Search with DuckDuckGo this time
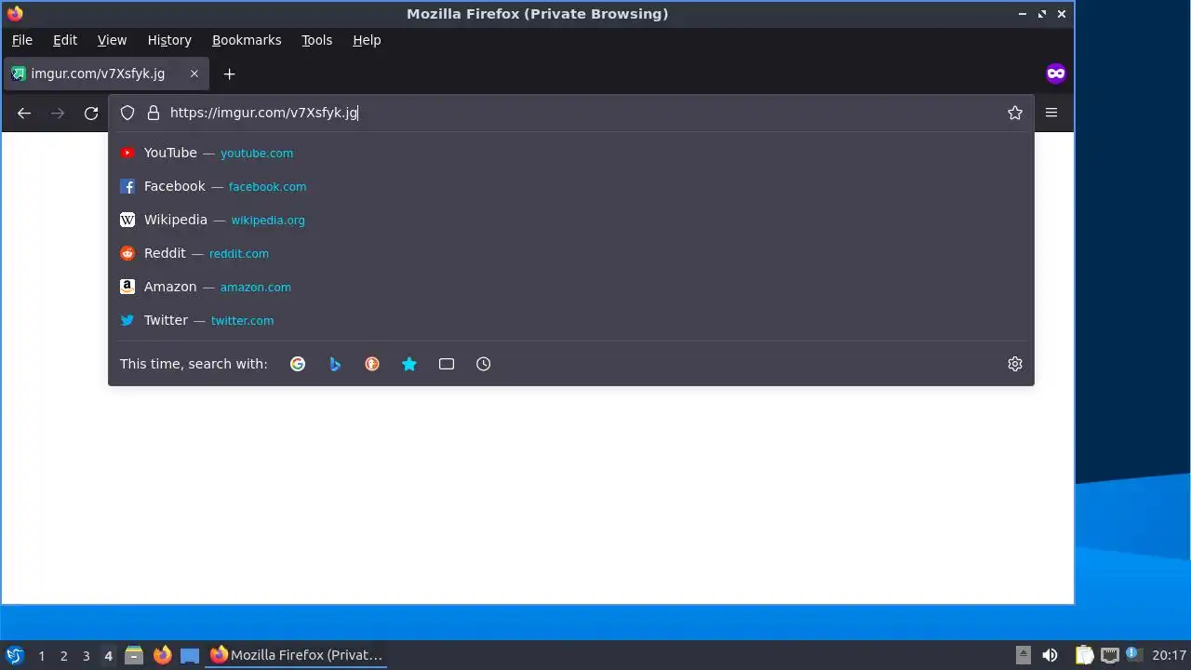 point(372,364)
